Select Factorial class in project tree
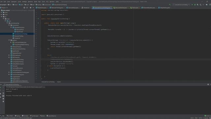211x119 pixels. coord(15,66)
